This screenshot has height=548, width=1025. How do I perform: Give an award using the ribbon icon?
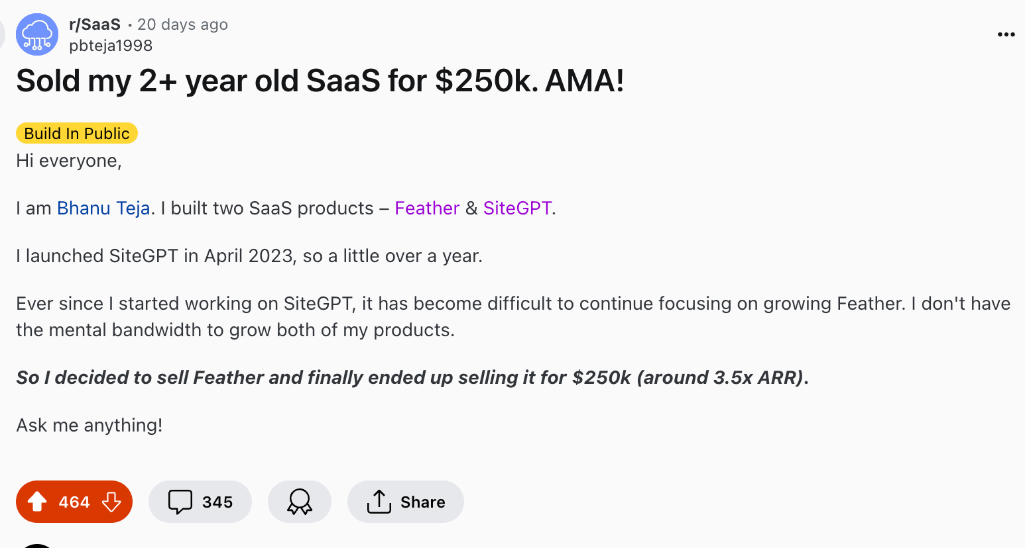point(300,502)
